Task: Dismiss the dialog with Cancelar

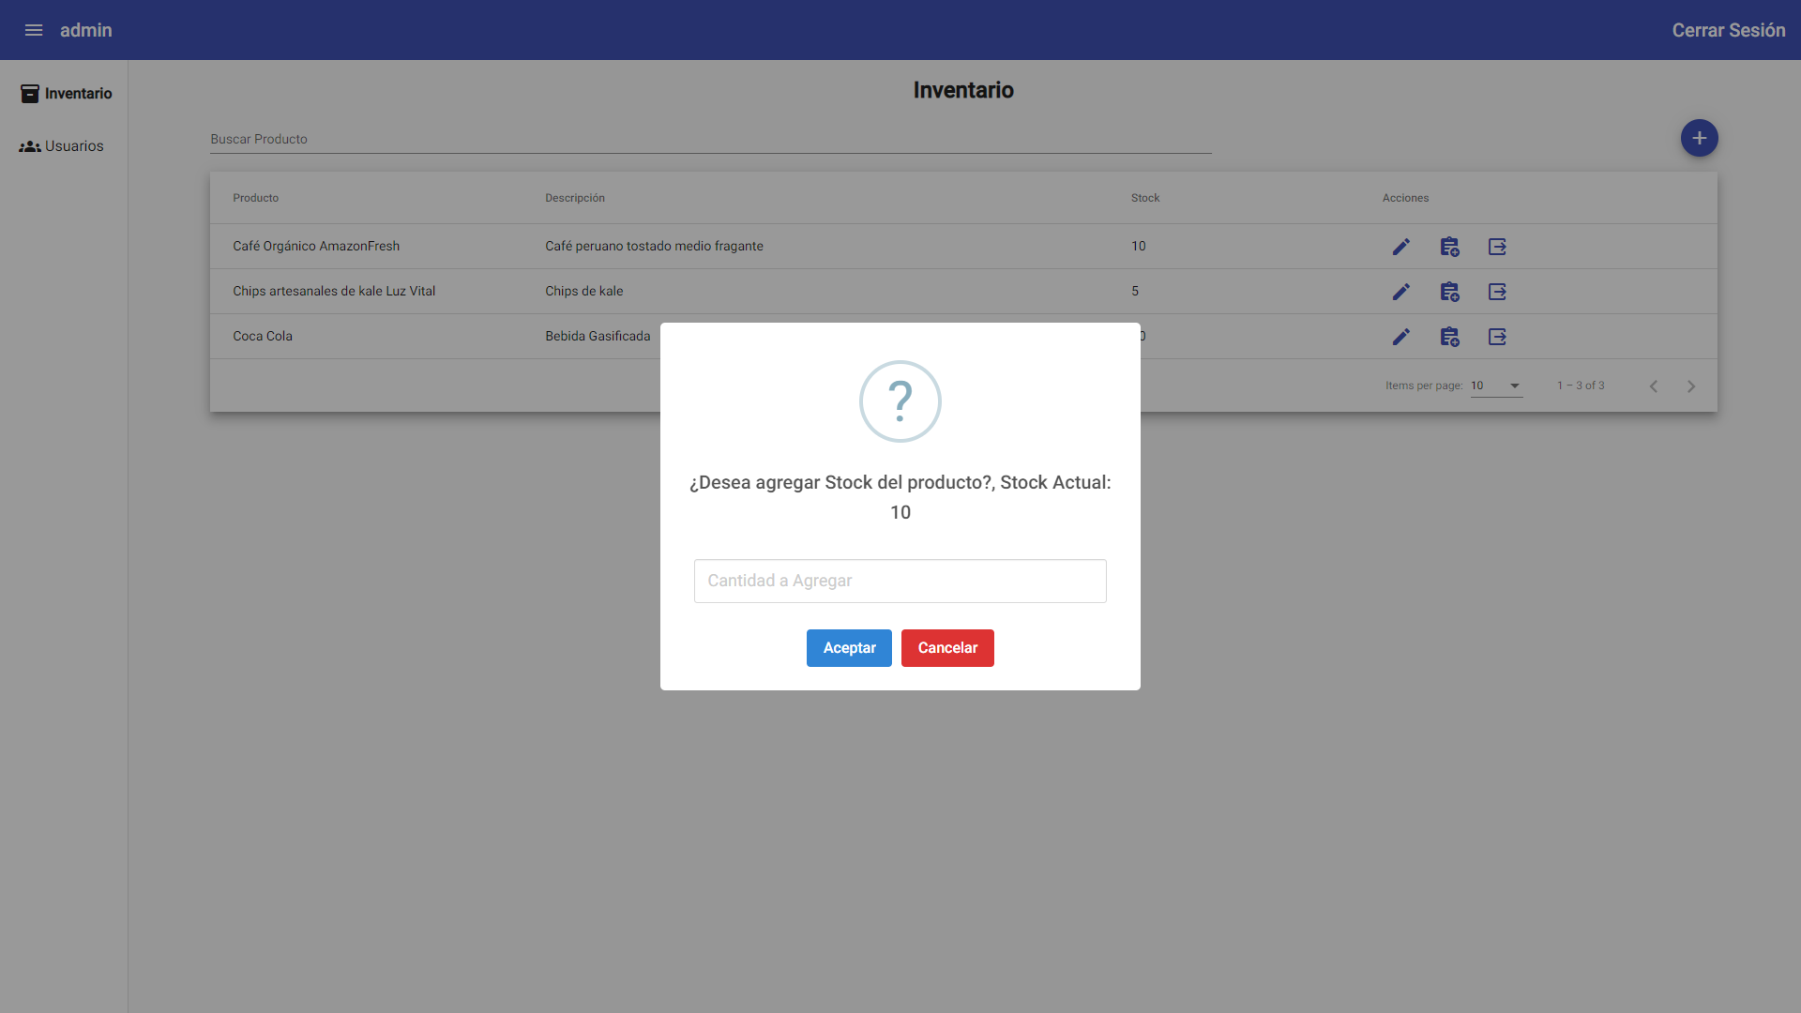Action: [947, 647]
